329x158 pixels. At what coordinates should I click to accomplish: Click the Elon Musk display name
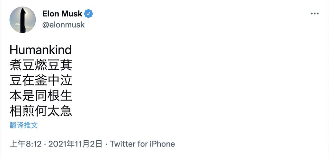pyautogui.click(x=62, y=14)
